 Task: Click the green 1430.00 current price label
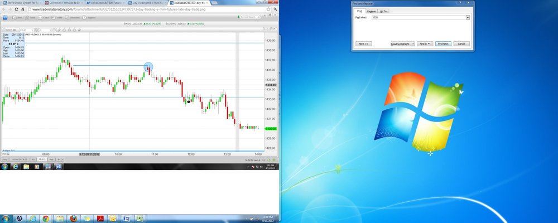click(x=271, y=129)
